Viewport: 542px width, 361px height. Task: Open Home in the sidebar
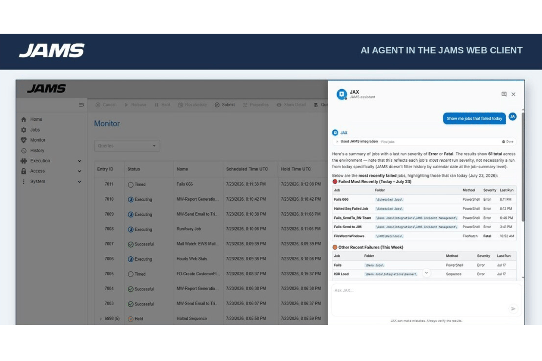click(36, 119)
